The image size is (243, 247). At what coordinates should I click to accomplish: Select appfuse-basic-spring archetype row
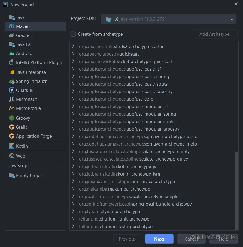(x=154, y=77)
